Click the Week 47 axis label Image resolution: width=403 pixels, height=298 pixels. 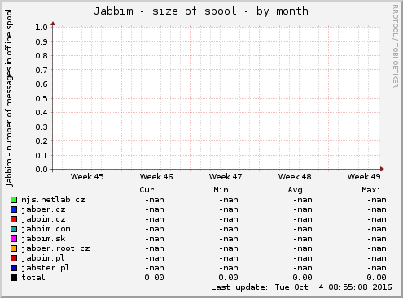[x=226, y=177]
